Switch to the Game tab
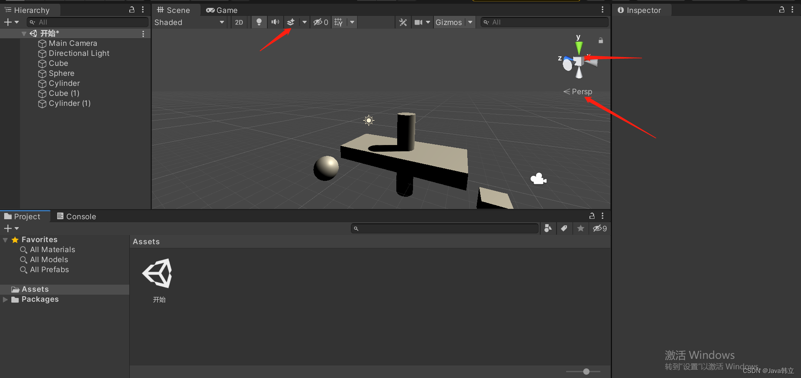The image size is (801, 378). pyautogui.click(x=222, y=10)
